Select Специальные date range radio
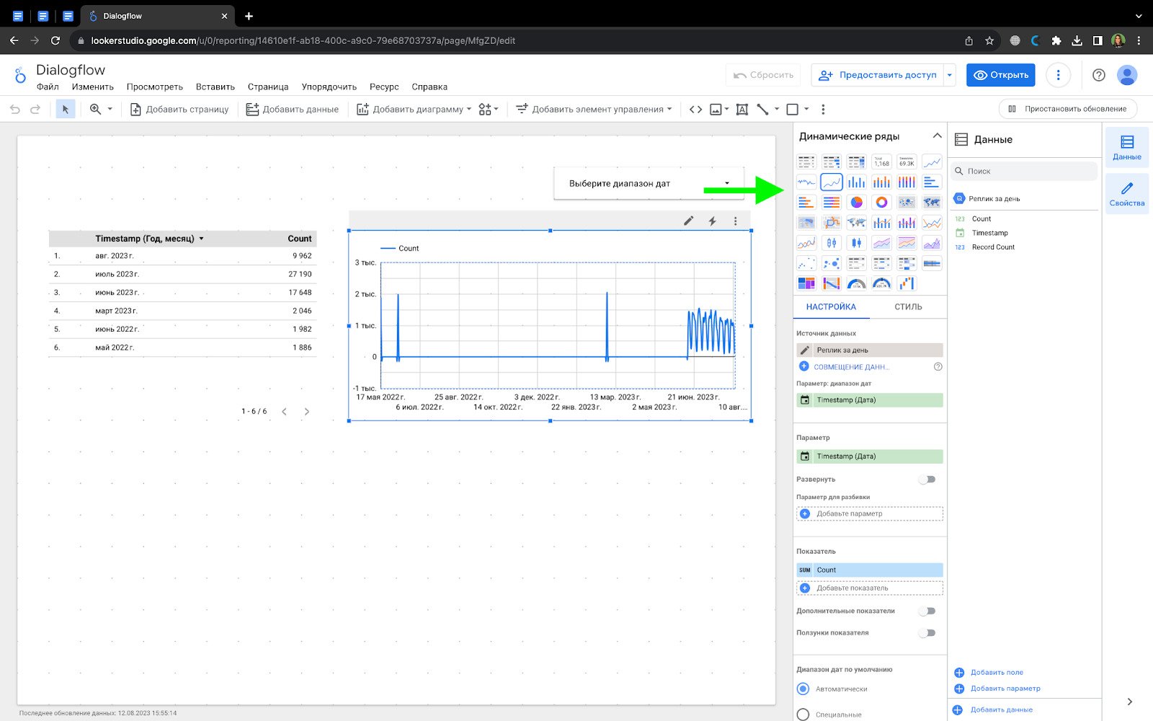 tap(803, 715)
